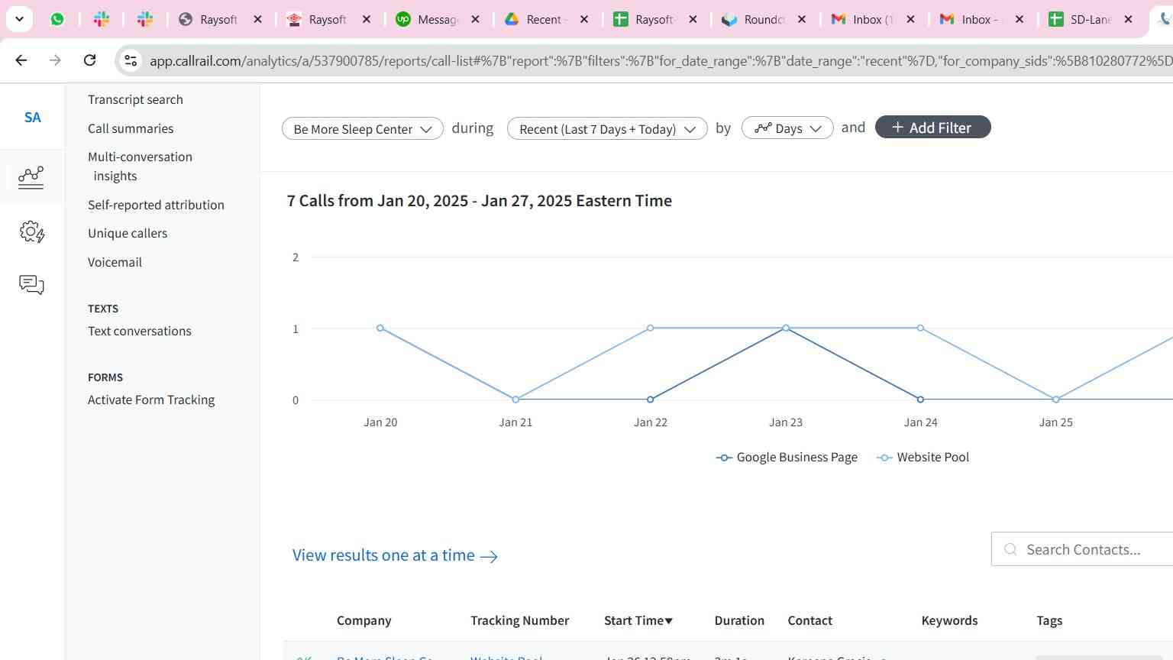Viewport: 1173px width, 660px height.
Task: Switch to the WhatsApp browser tab
Action: click(x=57, y=19)
